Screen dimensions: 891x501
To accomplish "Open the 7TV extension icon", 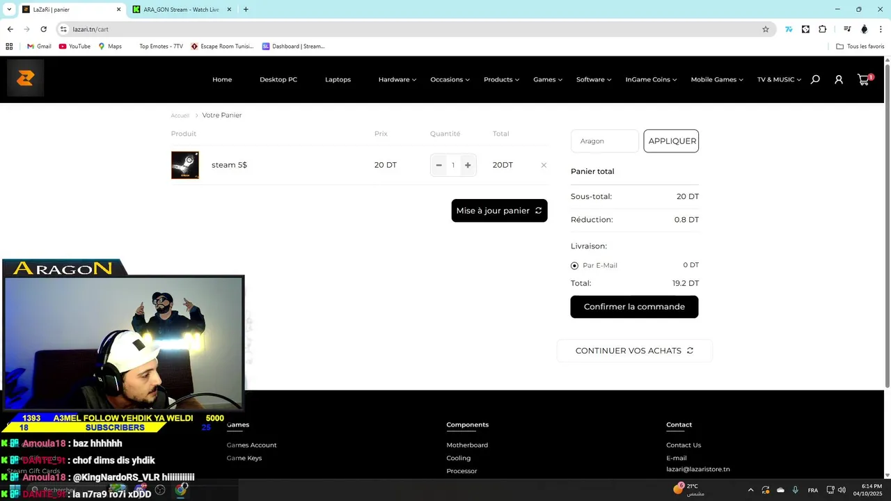I will coord(789,29).
